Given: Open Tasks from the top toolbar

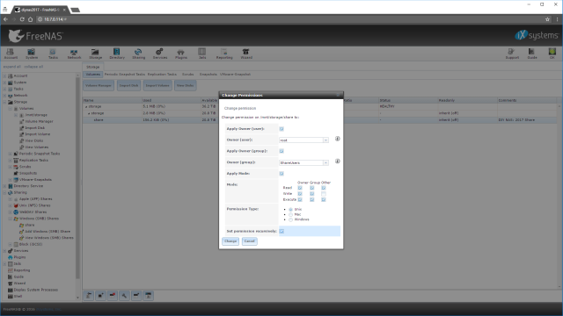Looking at the screenshot, I should (53, 54).
